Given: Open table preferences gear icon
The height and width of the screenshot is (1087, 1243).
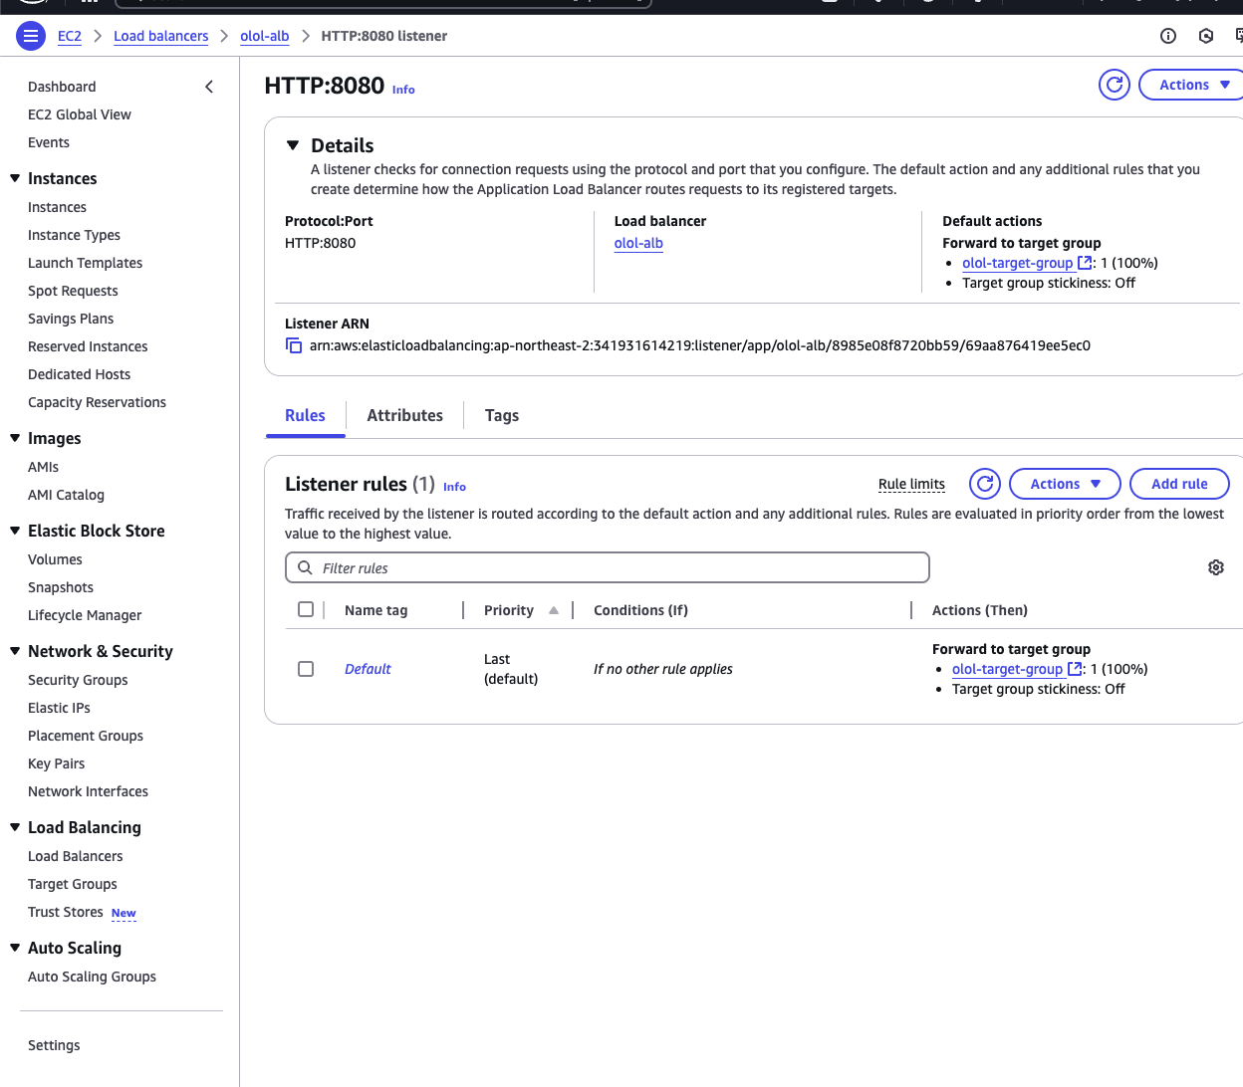Looking at the screenshot, I should click(1216, 567).
